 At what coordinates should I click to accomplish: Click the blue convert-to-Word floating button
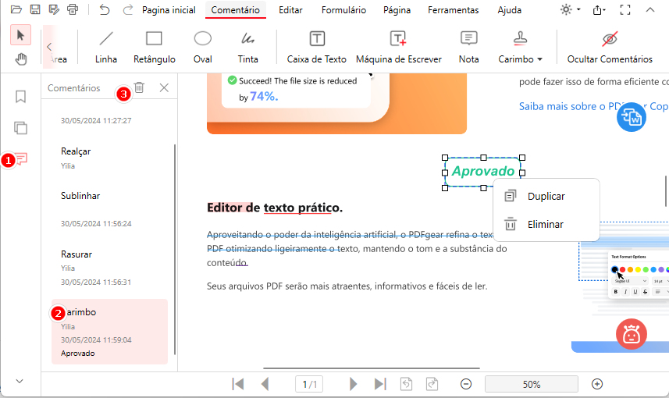coord(631,117)
